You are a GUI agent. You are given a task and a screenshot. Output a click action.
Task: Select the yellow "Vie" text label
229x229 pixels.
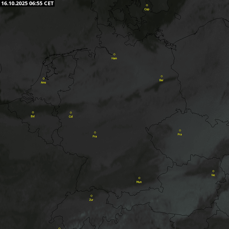click(x=213, y=175)
